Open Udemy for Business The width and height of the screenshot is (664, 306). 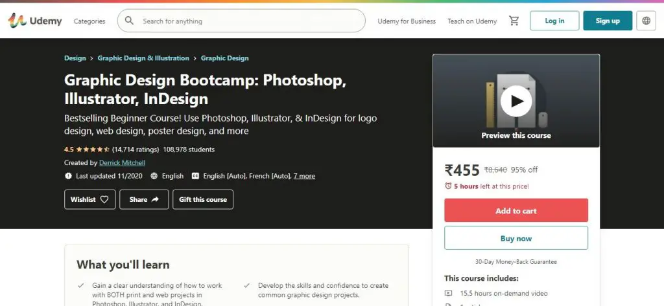click(407, 21)
